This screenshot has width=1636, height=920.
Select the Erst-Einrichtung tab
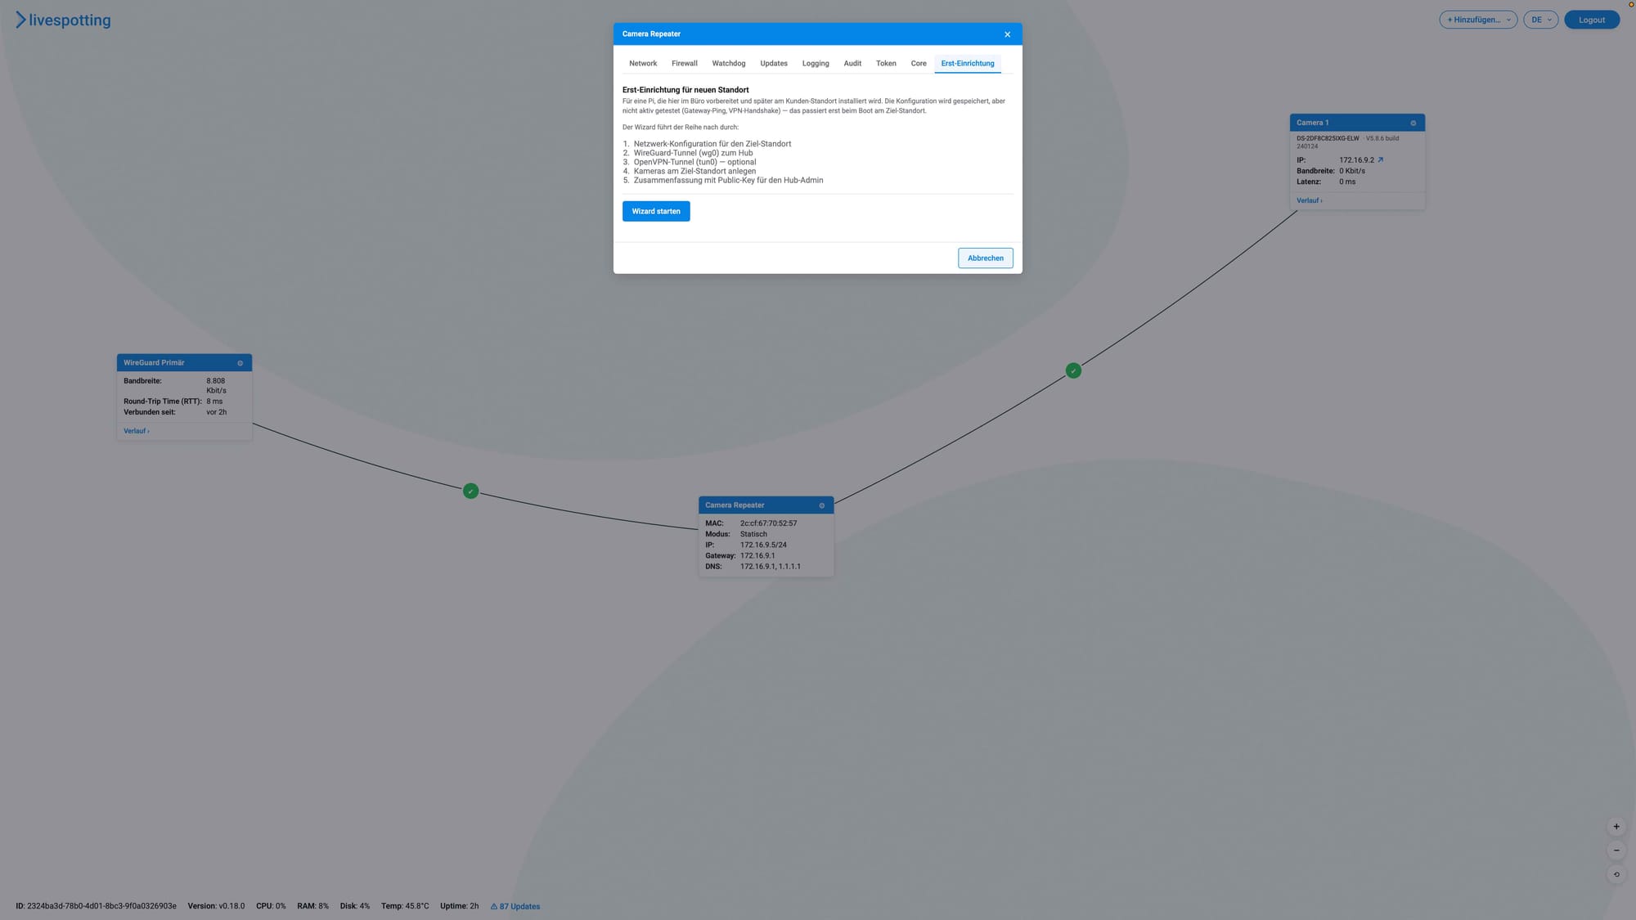968,64
